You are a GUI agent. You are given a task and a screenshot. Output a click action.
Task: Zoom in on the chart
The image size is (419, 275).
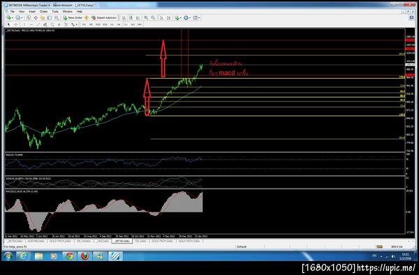click(146, 18)
